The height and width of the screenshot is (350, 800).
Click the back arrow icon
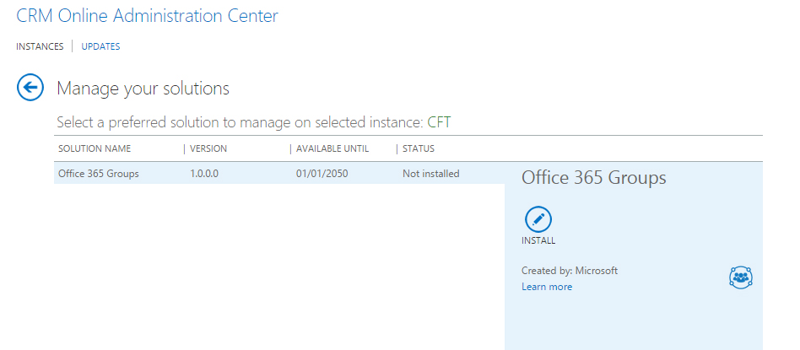(30, 87)
